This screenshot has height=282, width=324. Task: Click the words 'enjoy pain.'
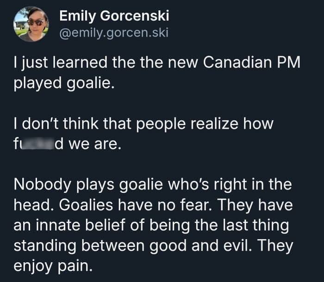point(53,265)
